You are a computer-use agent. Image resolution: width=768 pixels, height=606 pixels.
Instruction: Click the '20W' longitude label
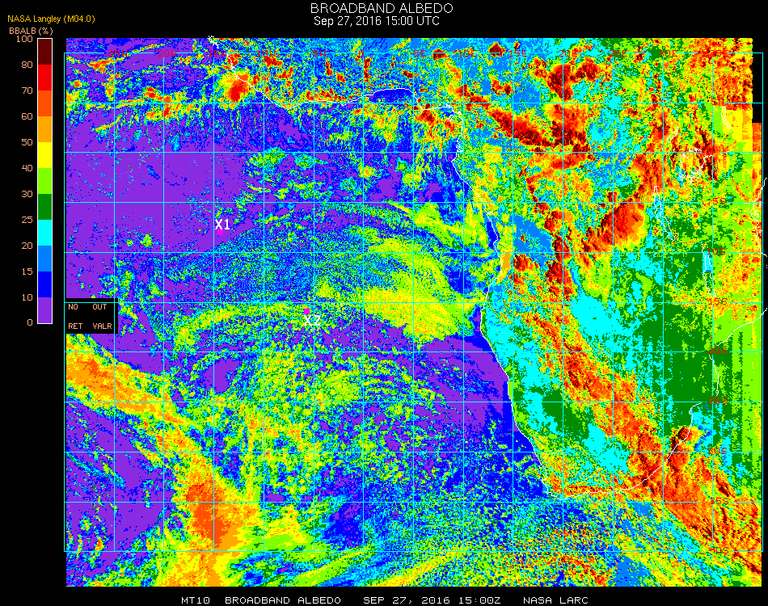click(x=167, y=53)
